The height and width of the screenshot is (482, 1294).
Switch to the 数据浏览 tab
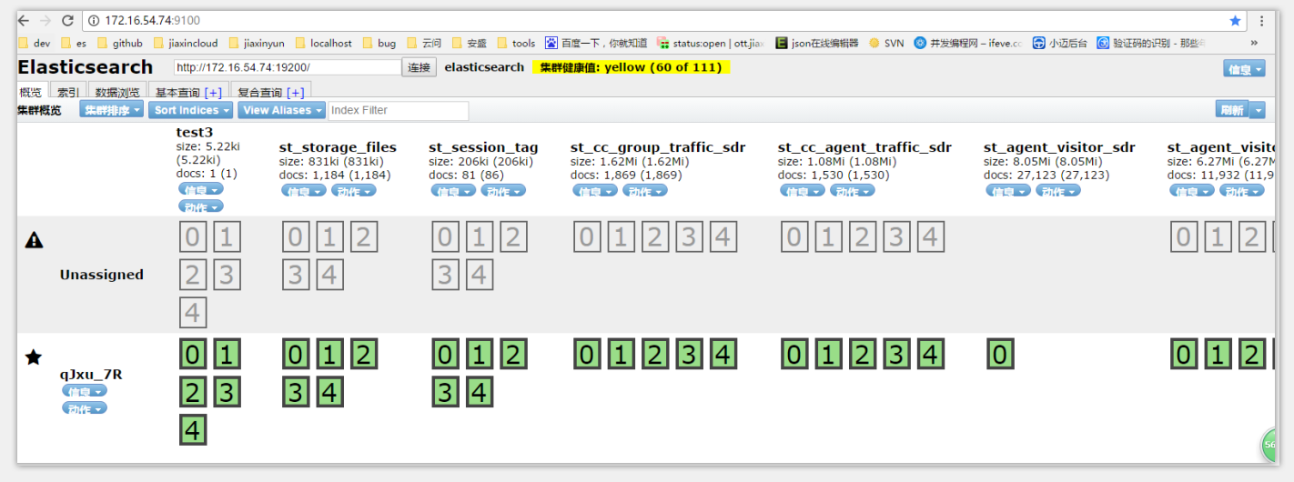(118, 93)
